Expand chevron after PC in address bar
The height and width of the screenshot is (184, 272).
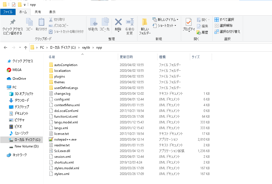tap(47, 48)
